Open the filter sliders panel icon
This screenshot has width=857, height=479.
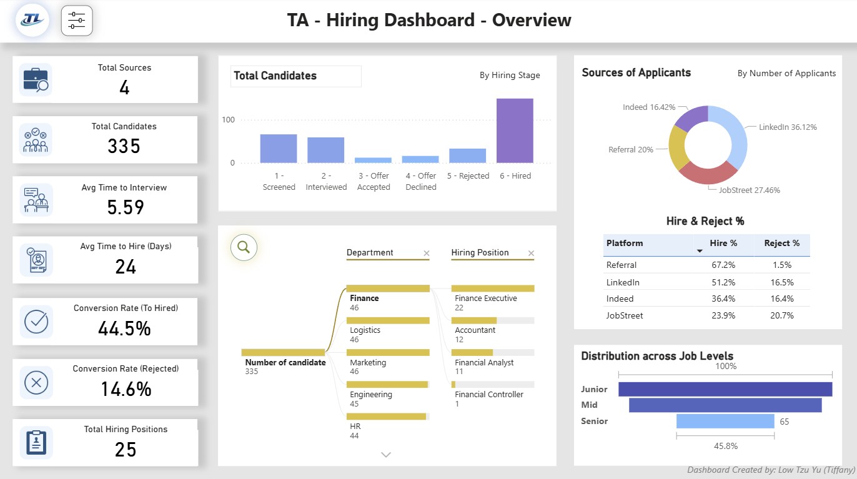[x=77, y=21]
